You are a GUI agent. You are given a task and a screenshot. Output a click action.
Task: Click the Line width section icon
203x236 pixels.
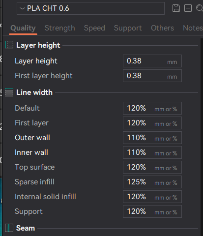tap(9, 92)
